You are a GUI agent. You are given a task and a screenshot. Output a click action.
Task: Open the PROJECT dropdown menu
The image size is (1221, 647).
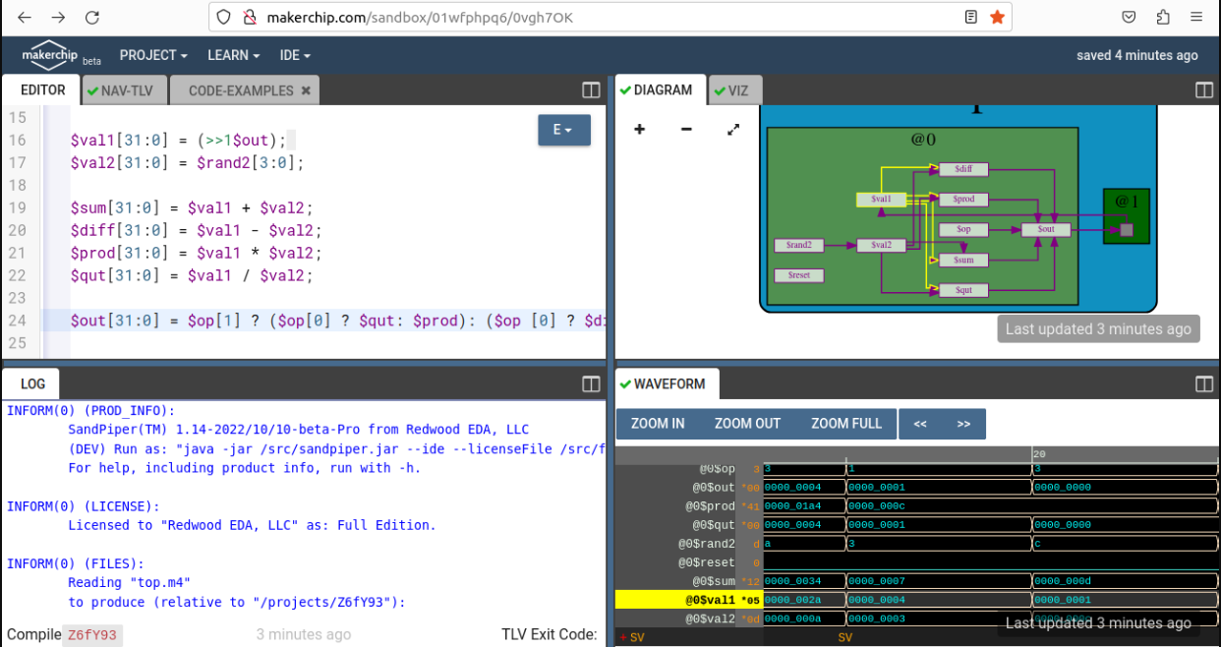[x=153, y=55]
